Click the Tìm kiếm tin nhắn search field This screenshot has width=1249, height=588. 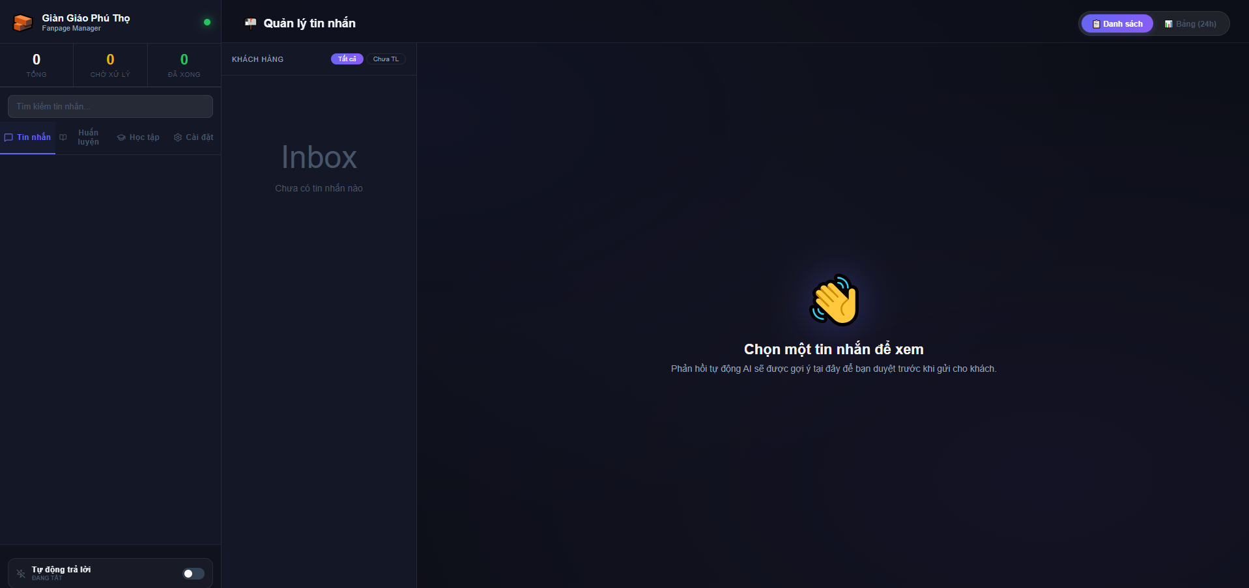coord(110,107)
